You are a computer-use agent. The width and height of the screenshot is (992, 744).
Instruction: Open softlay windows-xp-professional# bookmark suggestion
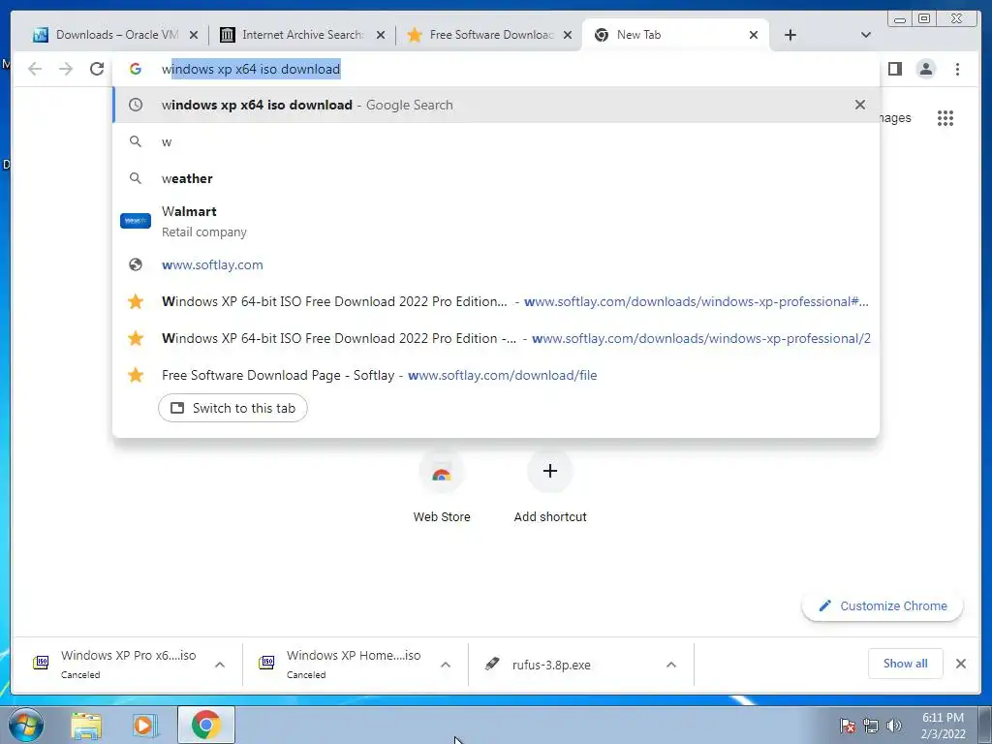point(496,302)
